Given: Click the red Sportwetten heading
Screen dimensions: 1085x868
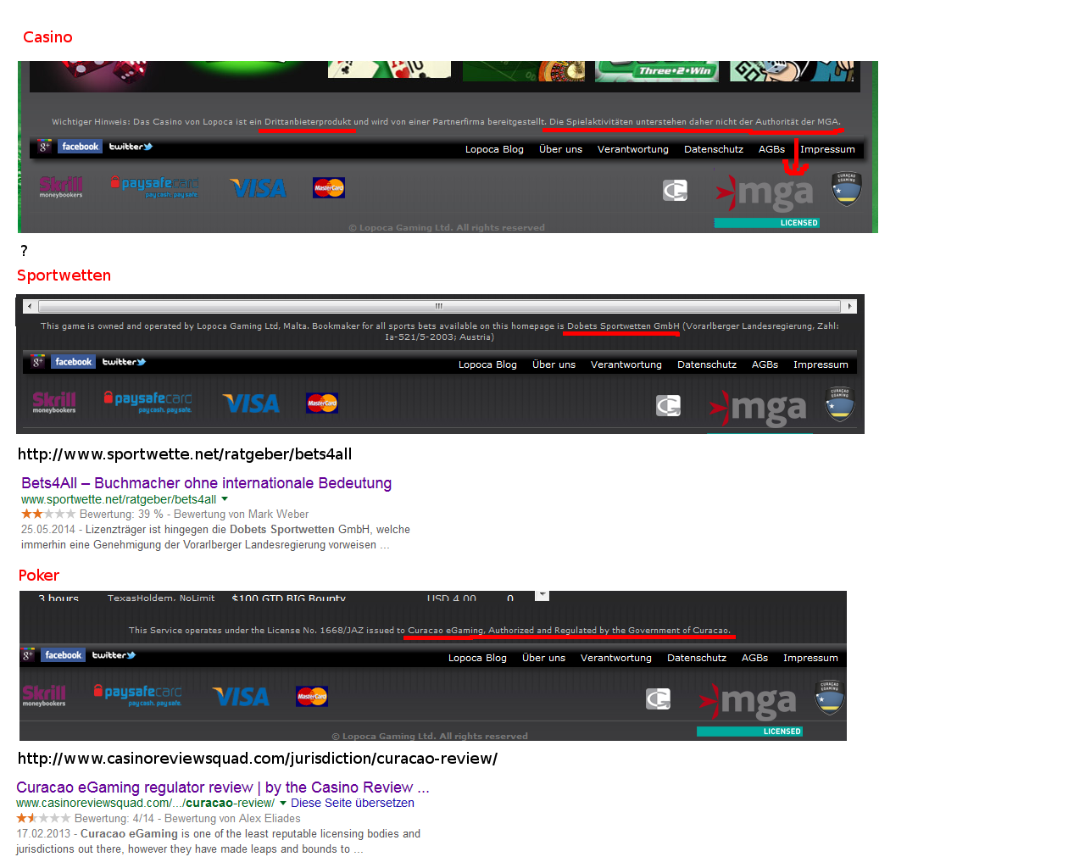Looking at the screenshot, I should point(64,275).
